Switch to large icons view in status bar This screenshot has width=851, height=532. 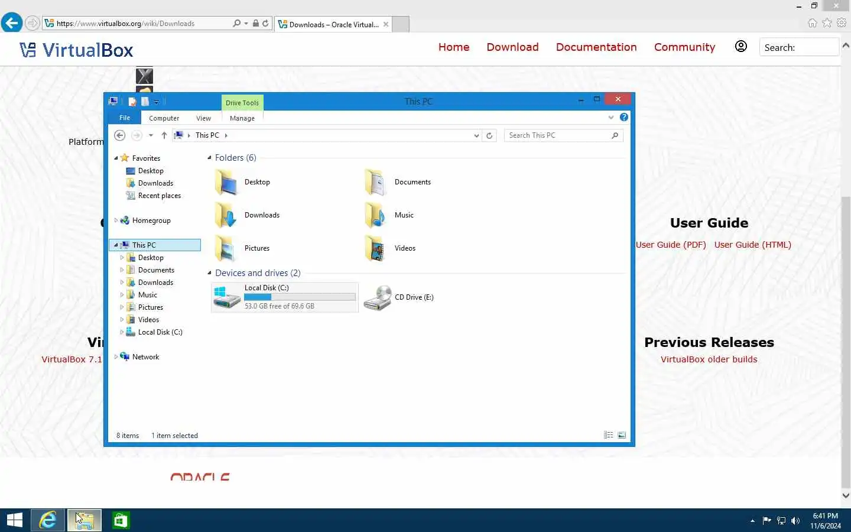622,435
